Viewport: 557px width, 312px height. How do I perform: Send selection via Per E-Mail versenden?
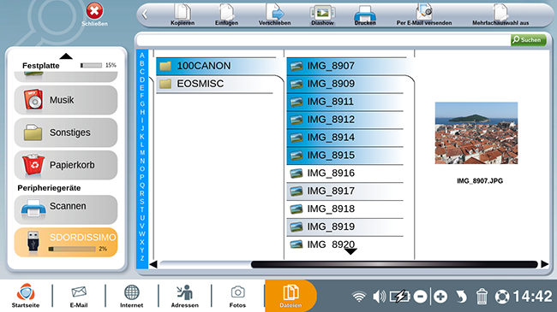click(424, 15)
